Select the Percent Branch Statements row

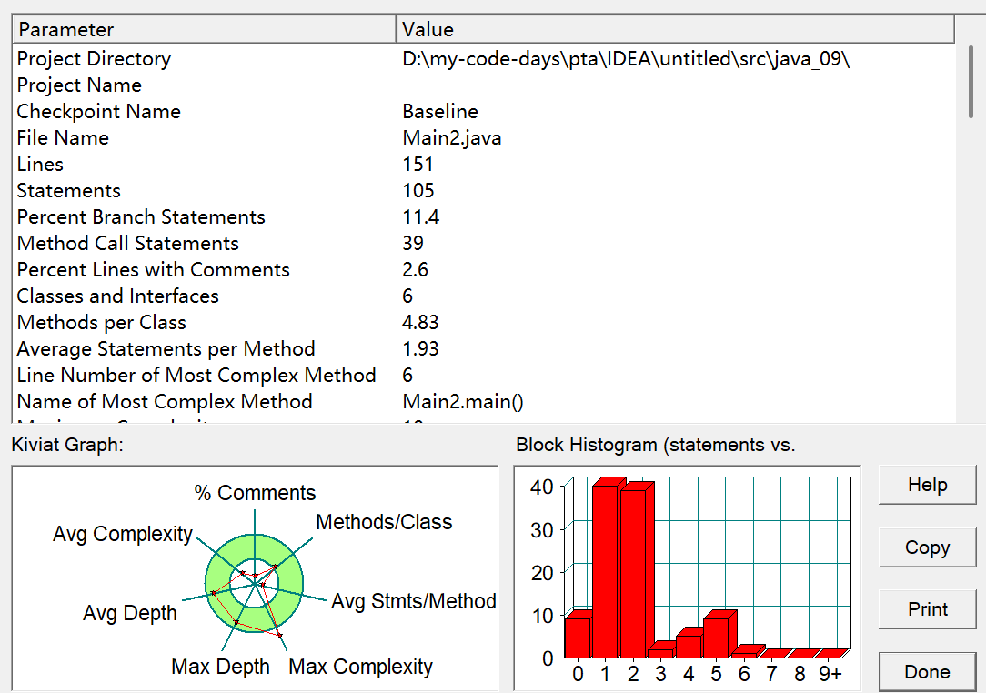[x=484, y=217]
